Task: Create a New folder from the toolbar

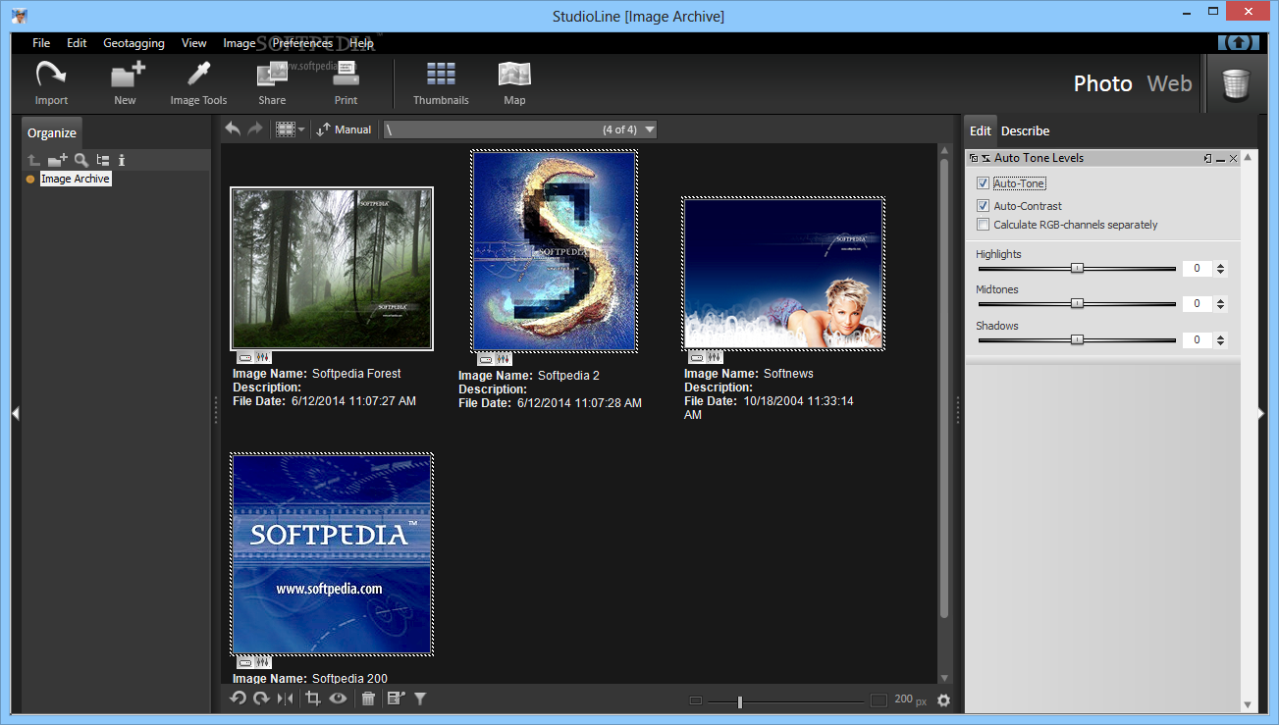Action: pos(126,82)
